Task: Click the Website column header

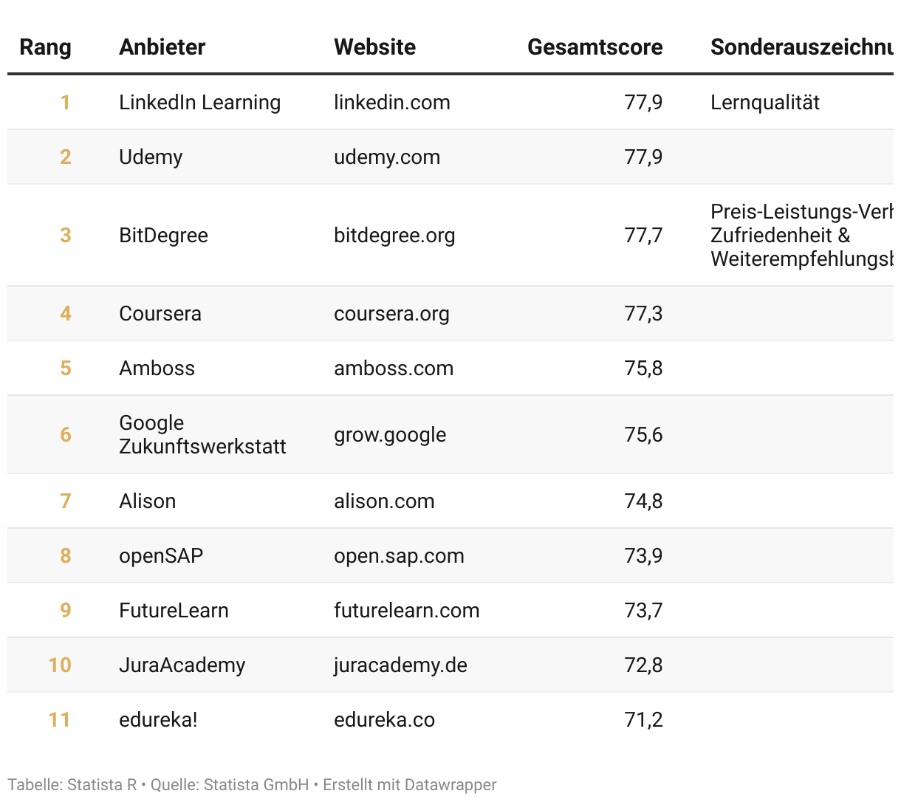Action: [374, 47]
